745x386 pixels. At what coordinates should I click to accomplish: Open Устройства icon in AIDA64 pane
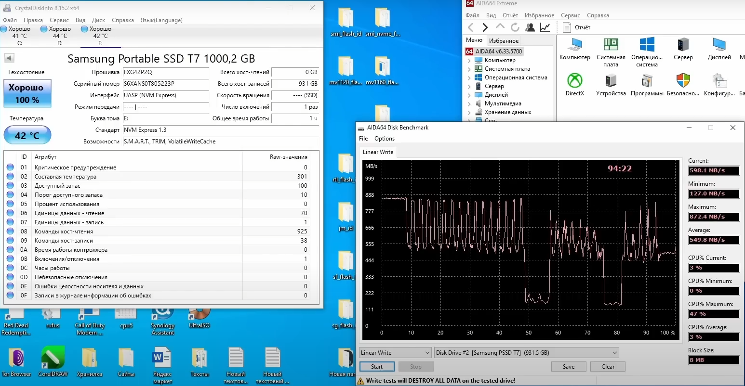[x=611, y=85]
